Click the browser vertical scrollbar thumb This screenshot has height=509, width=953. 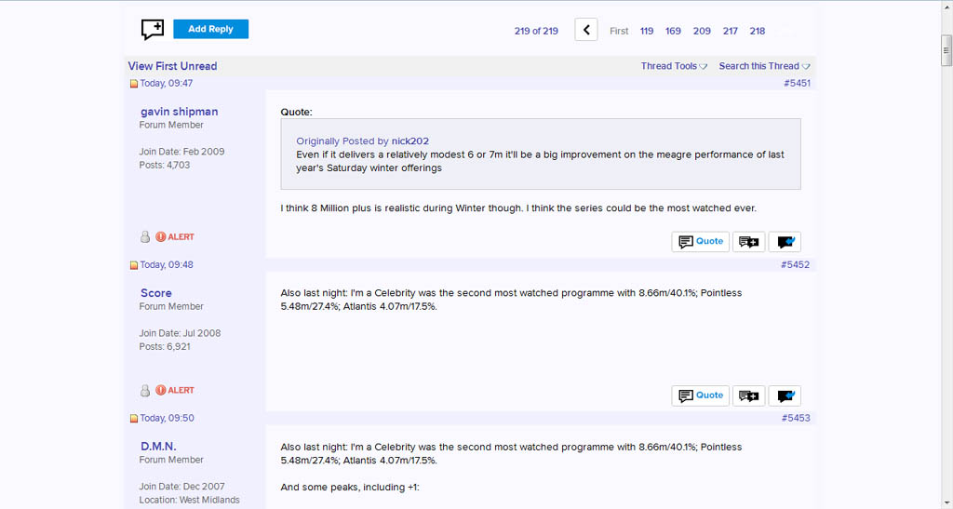(x=946, y=50)
